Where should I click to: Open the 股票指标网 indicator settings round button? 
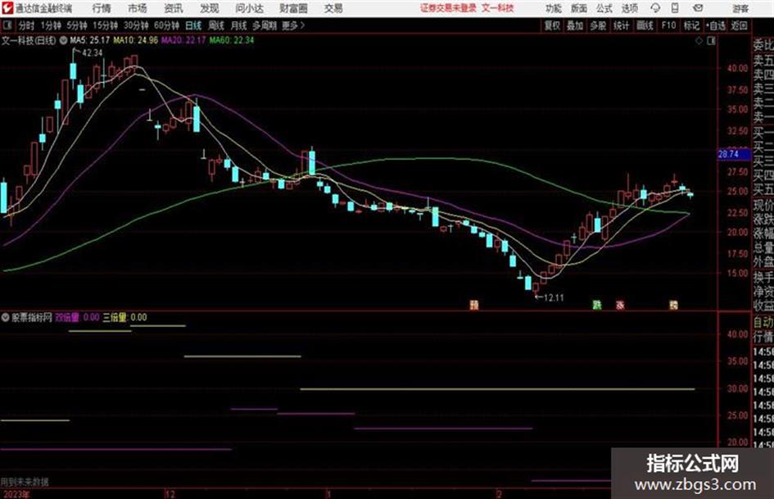point(6,317)
